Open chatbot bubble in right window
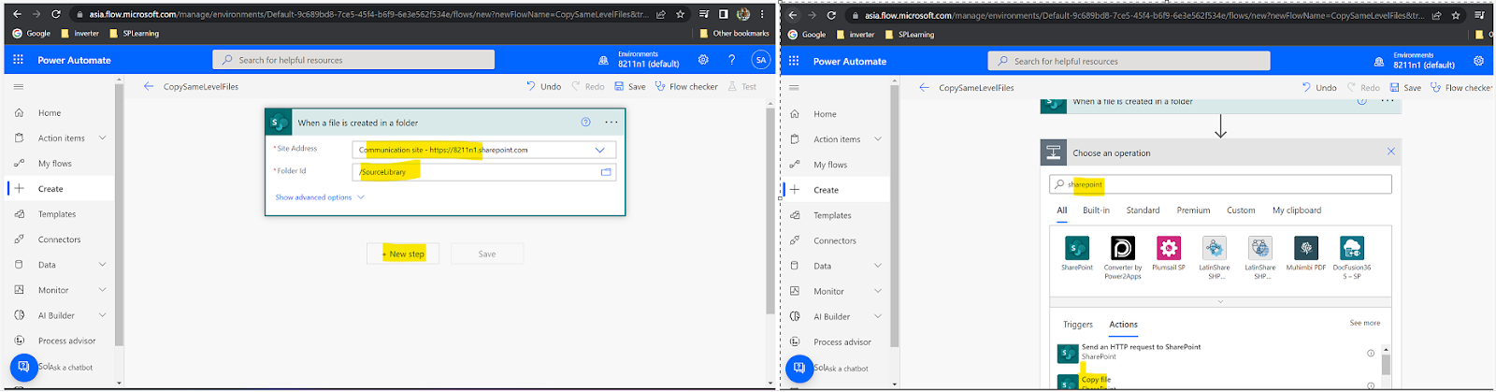The image size is (1496, 392). pyautogui.click(x=799, y=368)
